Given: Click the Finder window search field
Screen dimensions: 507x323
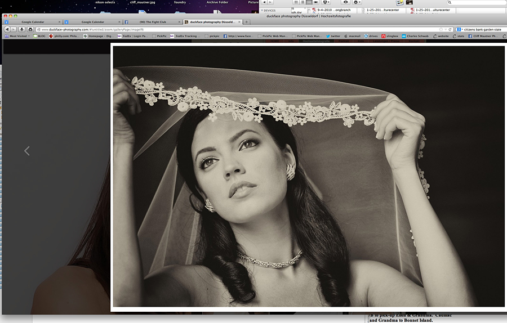Looking at the screenshot, I should pos(477,2).
